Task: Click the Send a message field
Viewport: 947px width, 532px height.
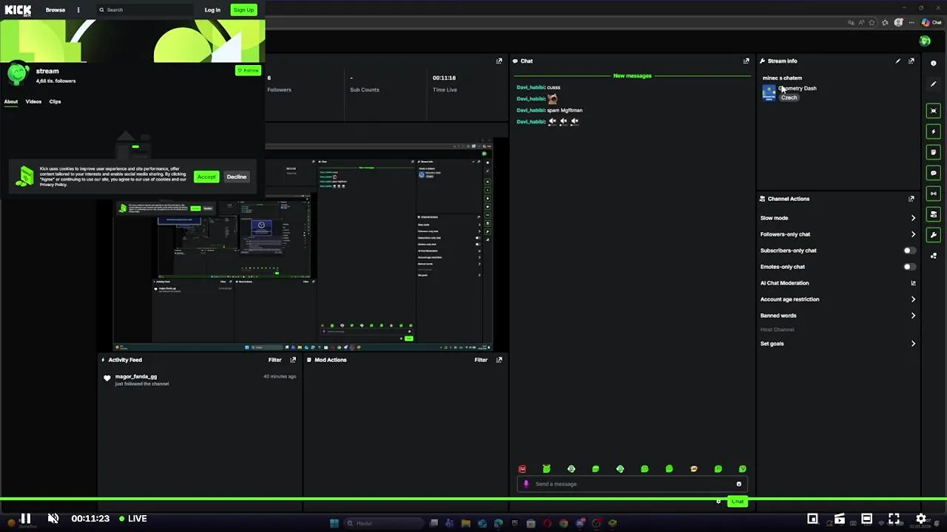Action: click(x=633, y=484)
